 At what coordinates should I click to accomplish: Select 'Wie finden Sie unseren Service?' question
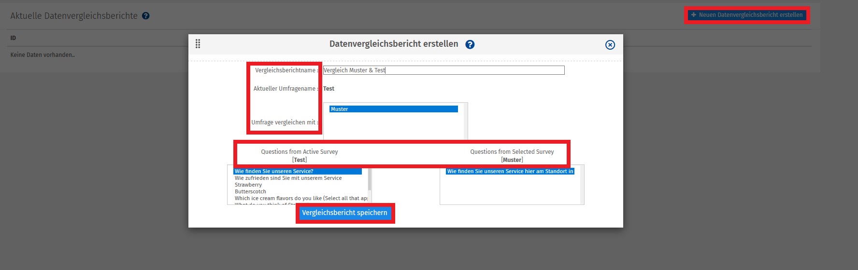click(298, 171)
